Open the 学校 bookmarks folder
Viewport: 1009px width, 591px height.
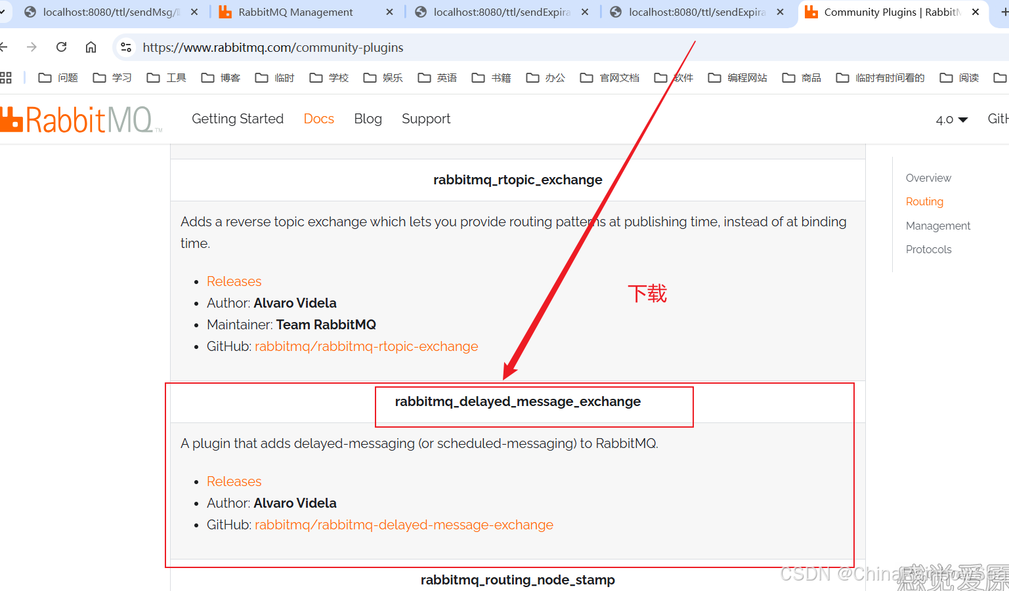(329, 77)
